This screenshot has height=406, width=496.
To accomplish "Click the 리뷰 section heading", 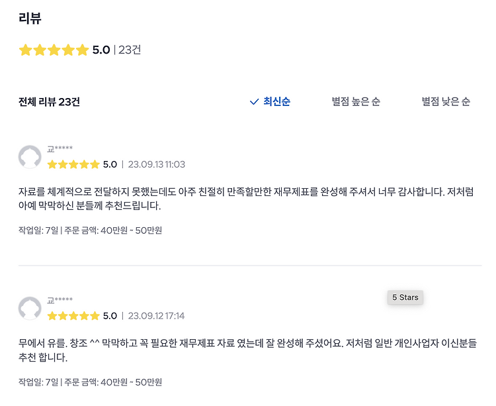I will (x=30, y=19).
